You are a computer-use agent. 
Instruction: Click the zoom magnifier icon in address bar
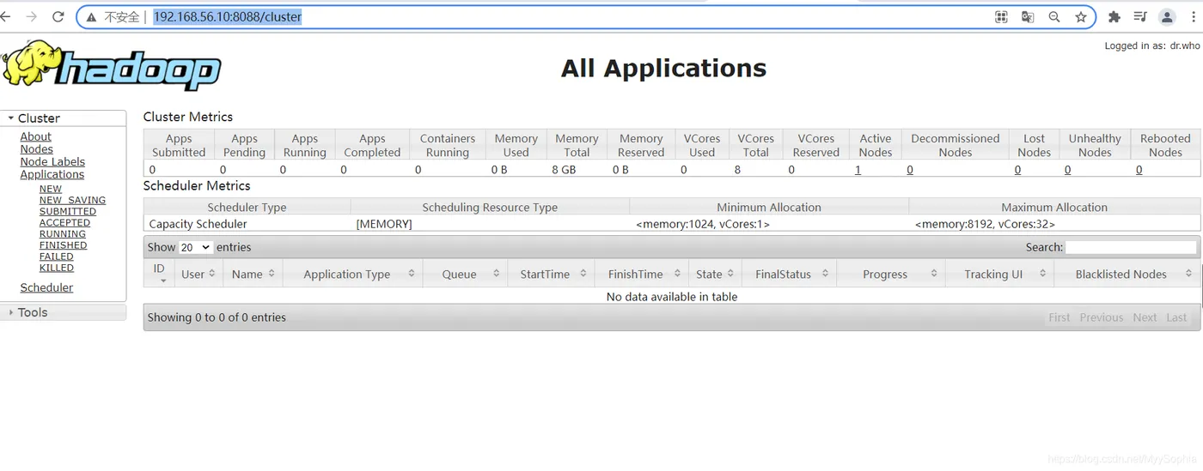(1054, 16)
